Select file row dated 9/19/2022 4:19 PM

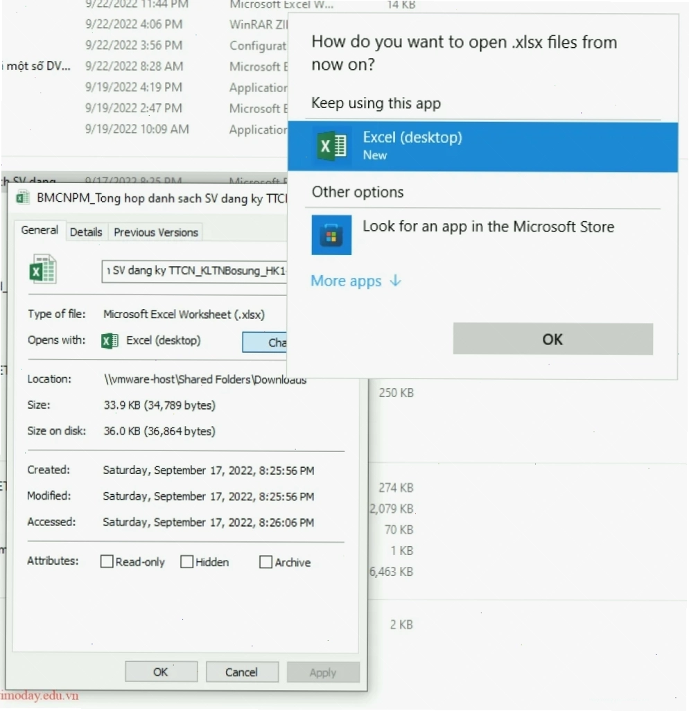coord(145,87)
